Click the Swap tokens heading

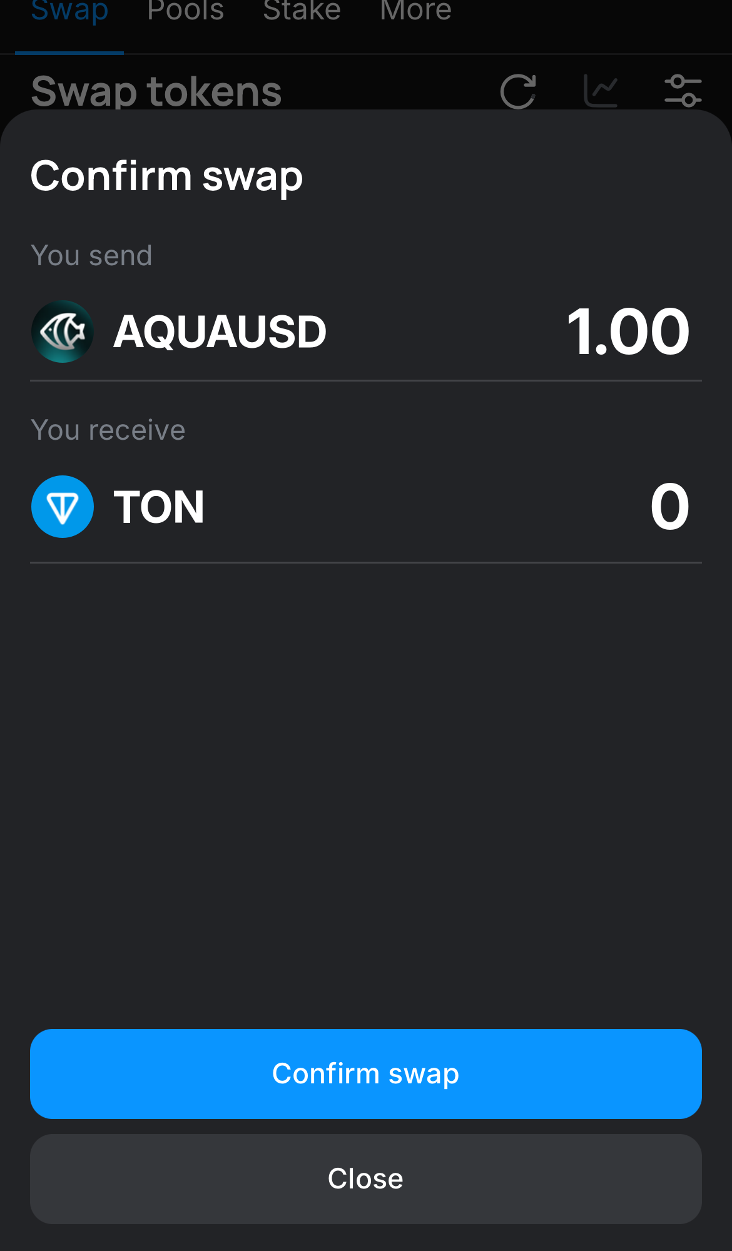tap(156, 91)
